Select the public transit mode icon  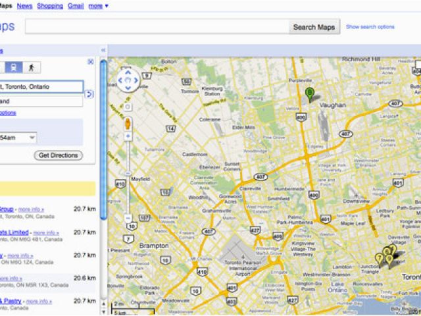[13, 67]
